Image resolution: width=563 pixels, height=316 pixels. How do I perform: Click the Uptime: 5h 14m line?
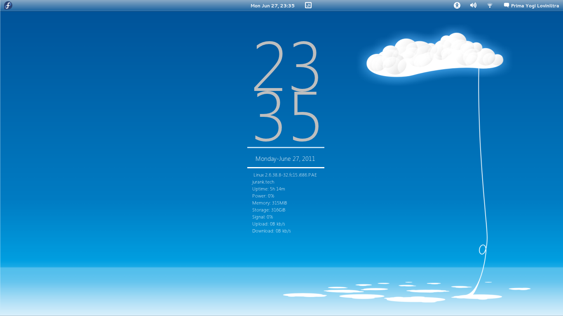pos(269,189)
